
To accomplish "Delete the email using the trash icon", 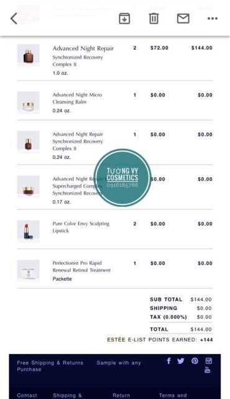I will pos(154,19).
